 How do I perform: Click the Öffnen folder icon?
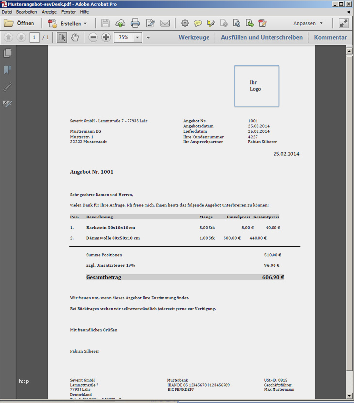coord(9,23)
